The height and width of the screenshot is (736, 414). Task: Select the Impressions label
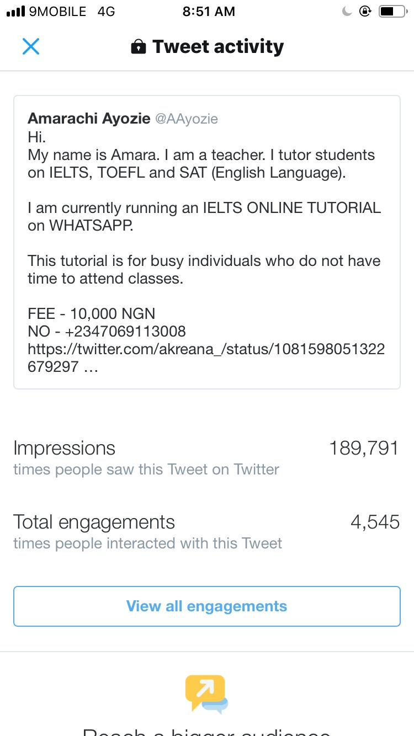tap(64, 448)
